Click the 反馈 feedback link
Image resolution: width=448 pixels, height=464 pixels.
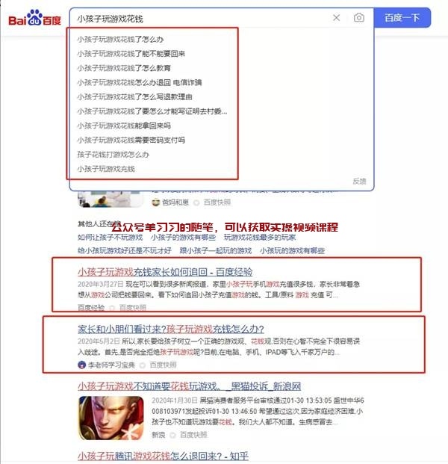359,181
